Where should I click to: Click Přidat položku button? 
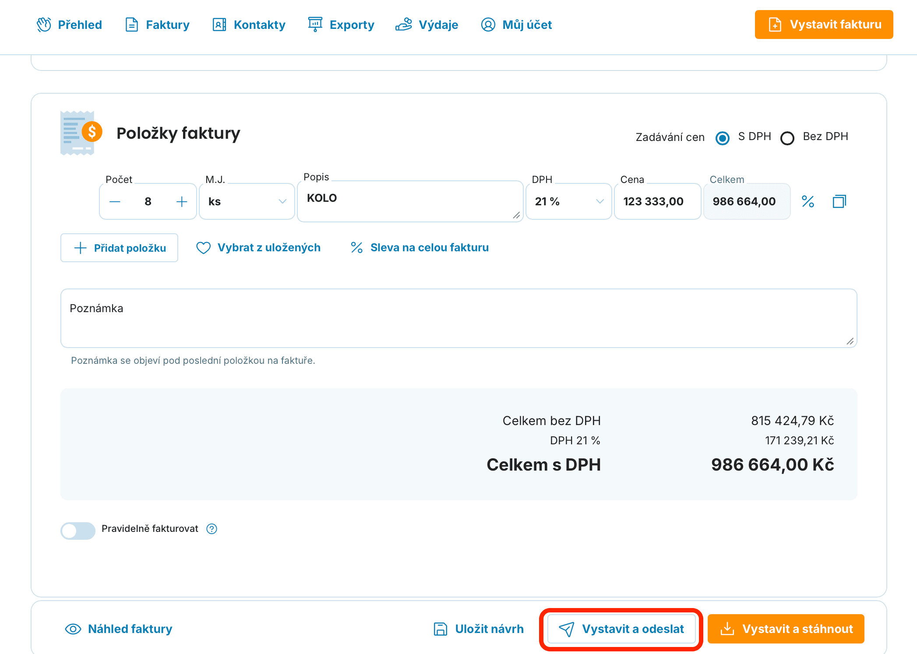pos(119,248)
